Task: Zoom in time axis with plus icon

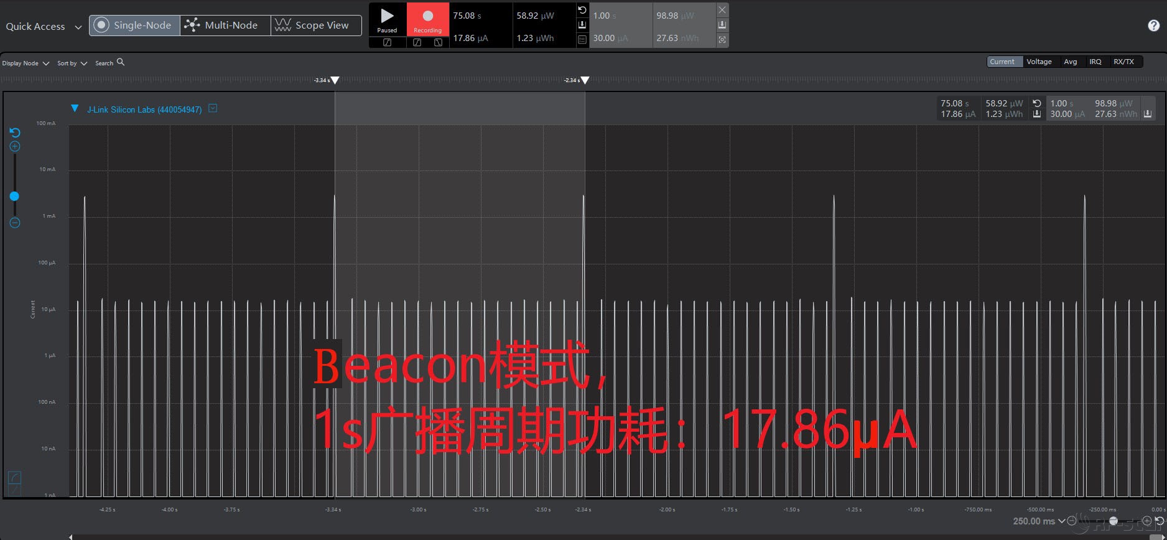Action: click(1147, 521)
